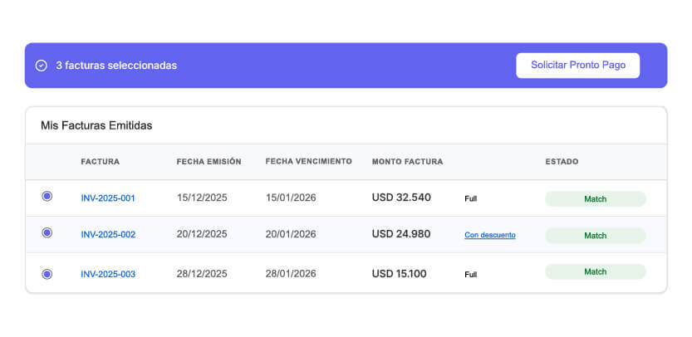Sort by Estado column header
The height and width of the screenshot is (337, 692).
[x=562, y=161]
